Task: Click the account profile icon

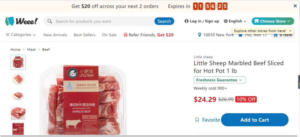Action: [186, 21]
